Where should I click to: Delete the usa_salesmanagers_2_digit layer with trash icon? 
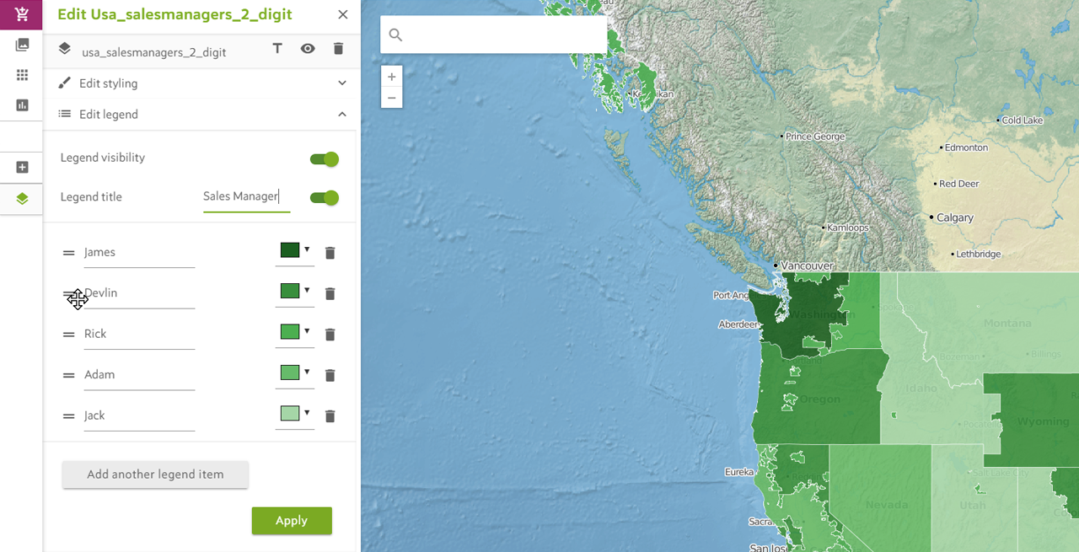click(338, 49)
